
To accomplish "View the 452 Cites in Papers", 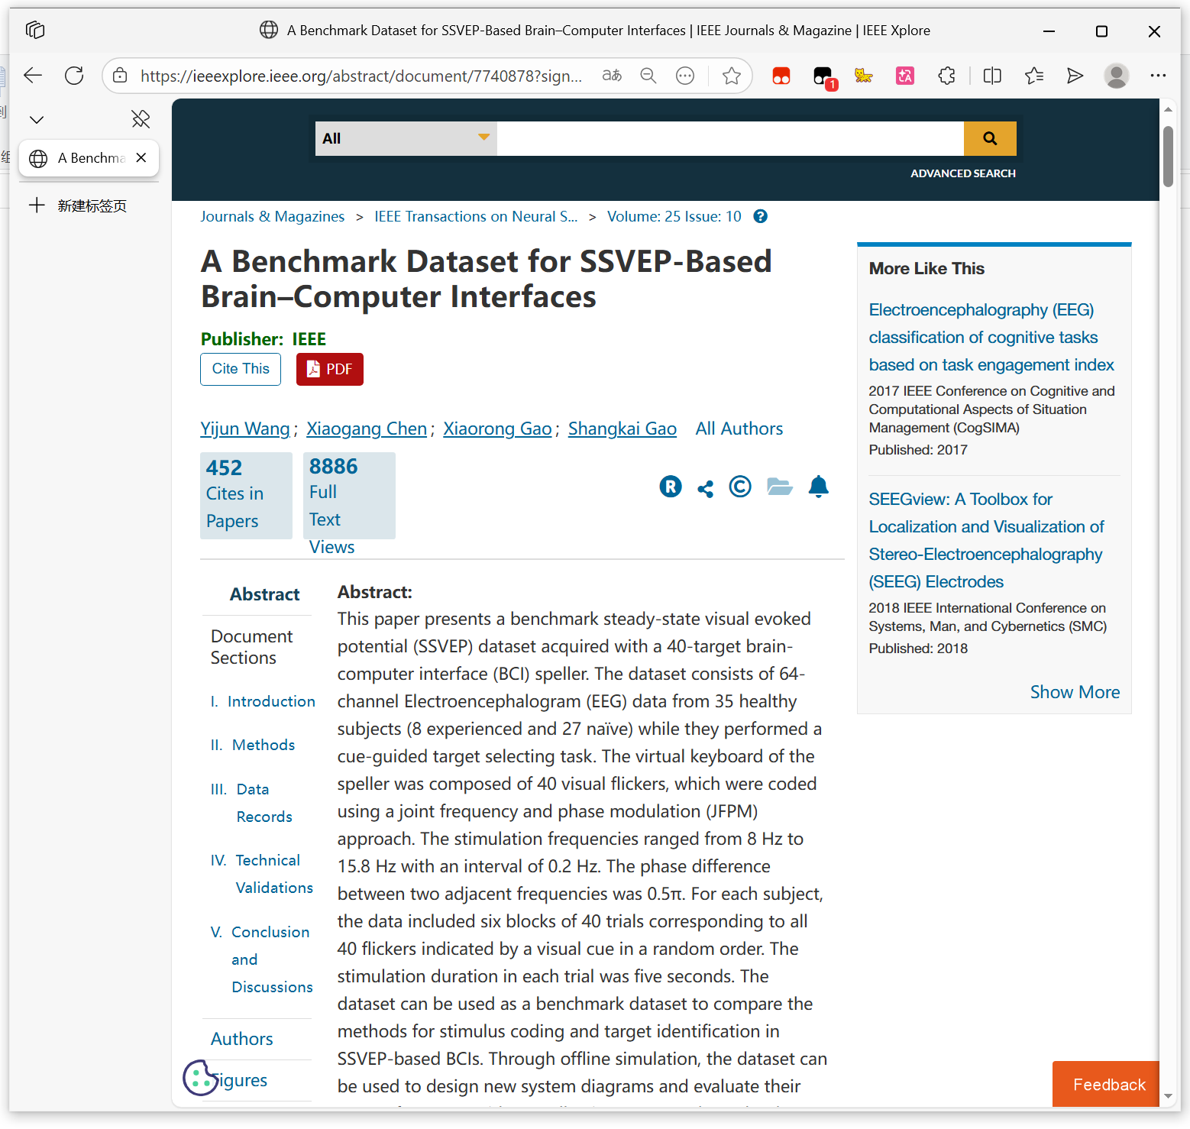I will coord(246,495).
